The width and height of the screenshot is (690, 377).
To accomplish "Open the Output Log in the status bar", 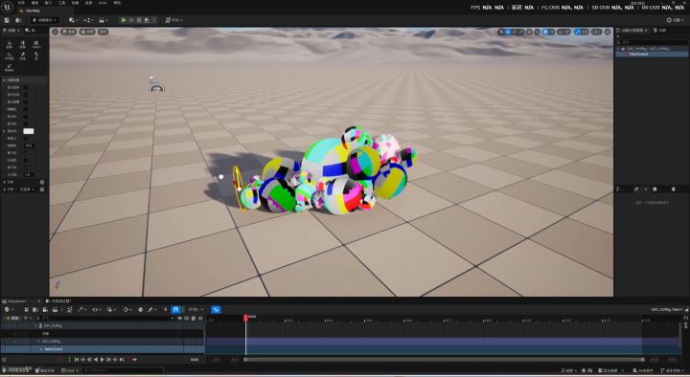I will (45, 370).
